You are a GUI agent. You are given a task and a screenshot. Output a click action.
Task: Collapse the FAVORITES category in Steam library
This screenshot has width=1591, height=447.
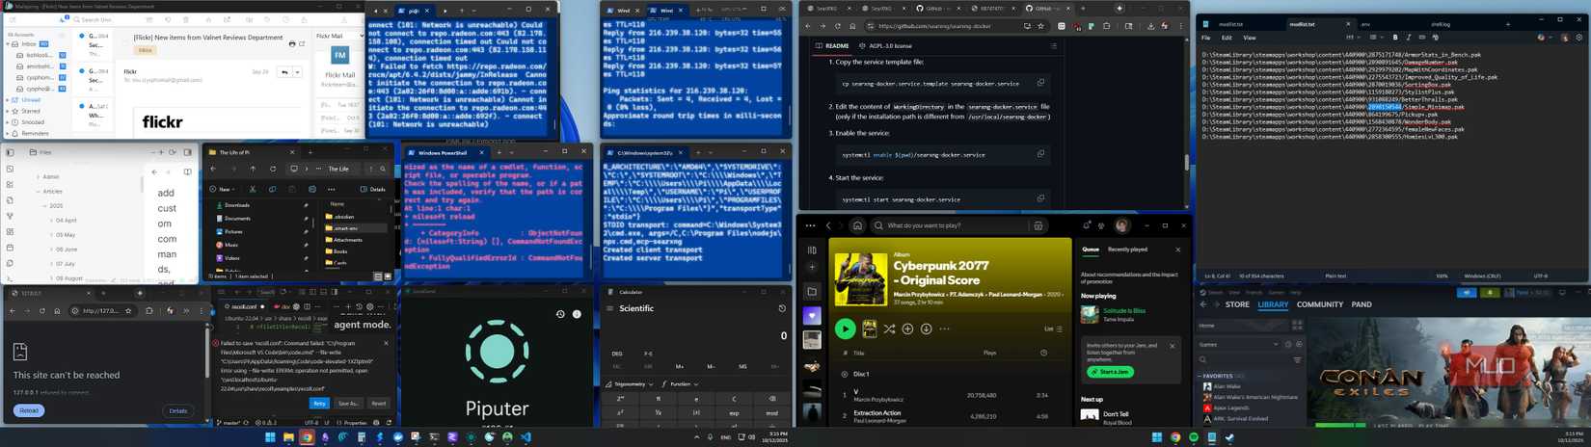click(1199, 376)
